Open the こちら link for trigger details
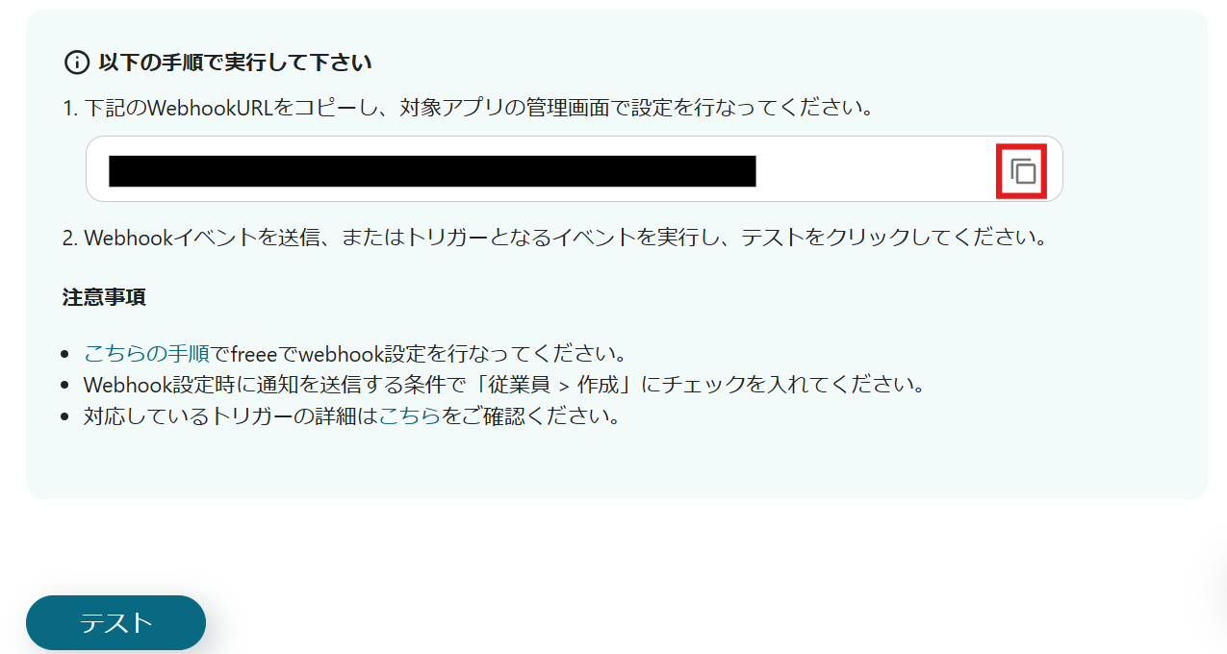Viewport: 1227px width, 654px height. coord(410,416)
